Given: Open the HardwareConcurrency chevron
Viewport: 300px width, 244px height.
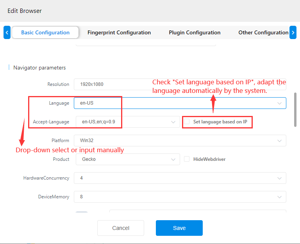Looking at the screenshot, I should [x=279, y=178].
